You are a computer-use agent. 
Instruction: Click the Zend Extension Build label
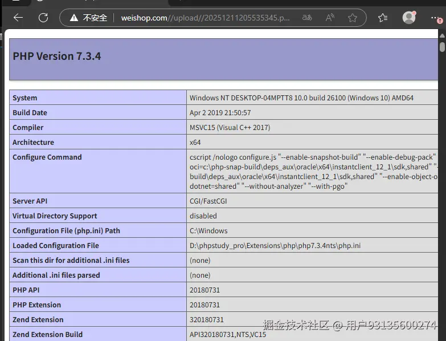47,334
